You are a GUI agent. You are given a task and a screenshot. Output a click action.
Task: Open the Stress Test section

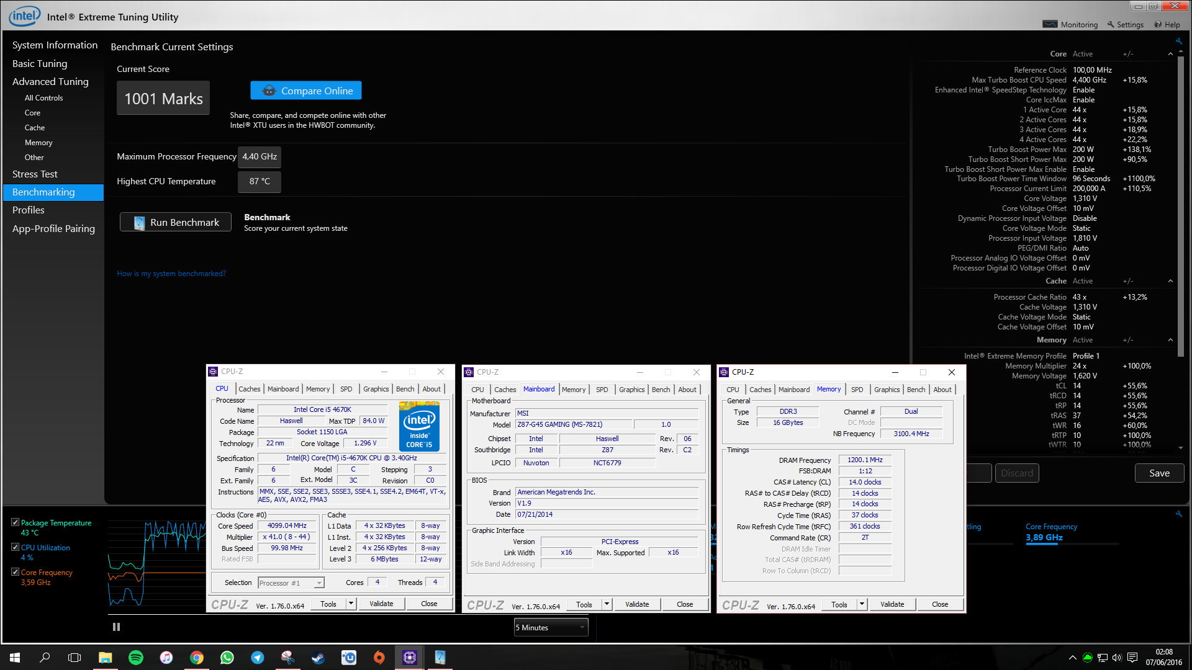tap(35, 174)
